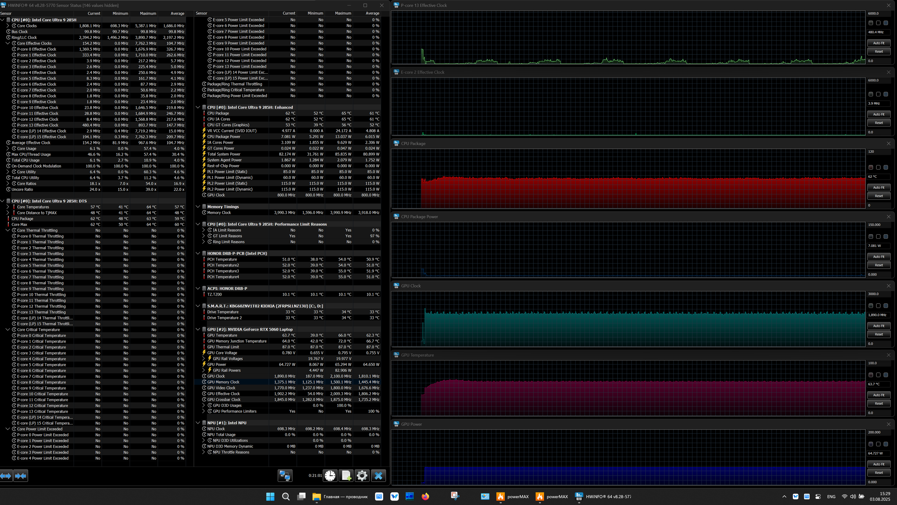Open sensor settings gear icon
This screenshot has width=897, height=505.
coord(362,476)
